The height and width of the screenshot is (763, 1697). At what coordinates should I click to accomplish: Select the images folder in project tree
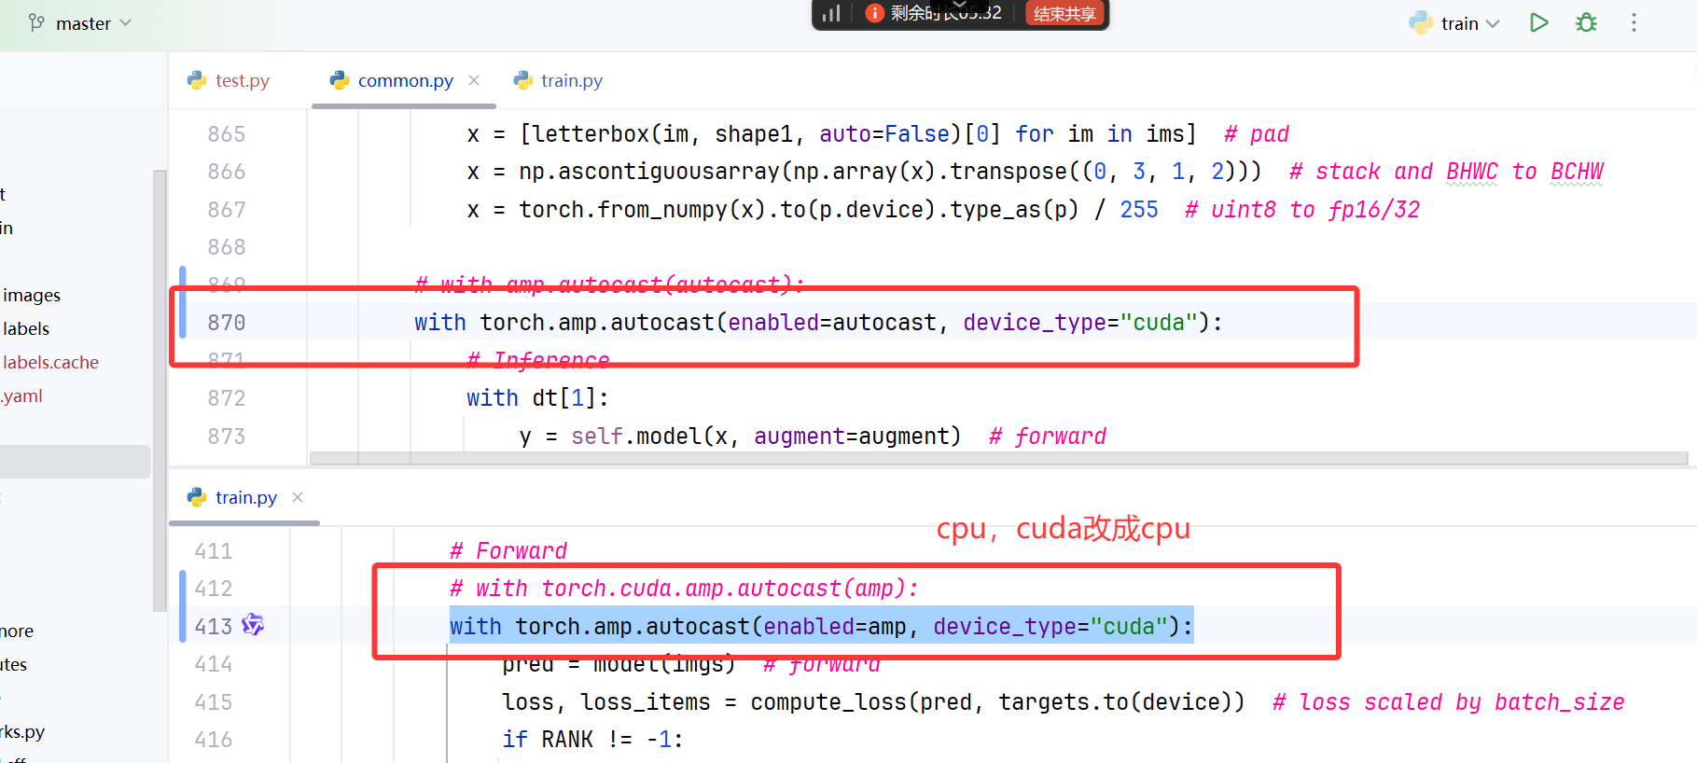(32, 295)
